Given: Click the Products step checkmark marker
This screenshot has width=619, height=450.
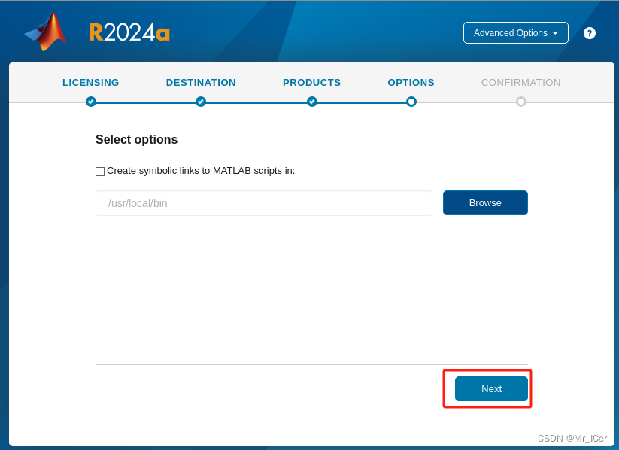Looking at the screenshot, I should pyautogui.click(x=312, y=102).
